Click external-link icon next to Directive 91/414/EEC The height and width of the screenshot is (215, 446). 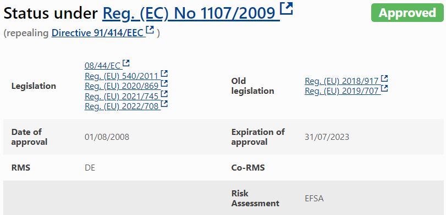(150, 30)
